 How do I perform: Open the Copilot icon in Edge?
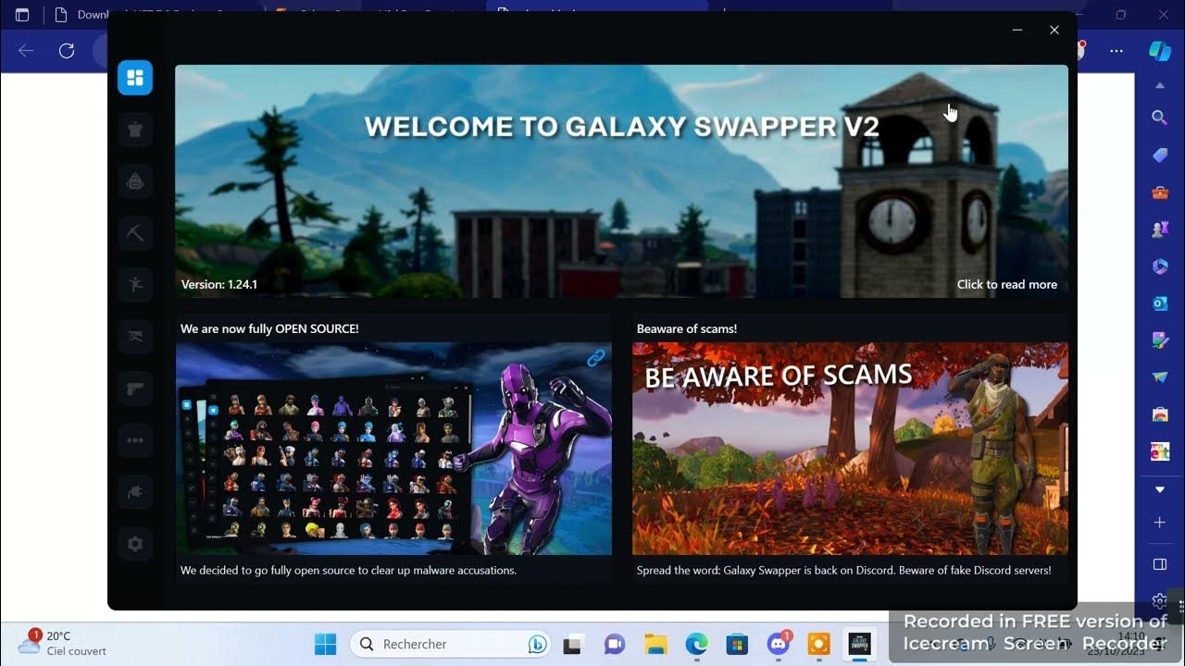[1160, 51]
